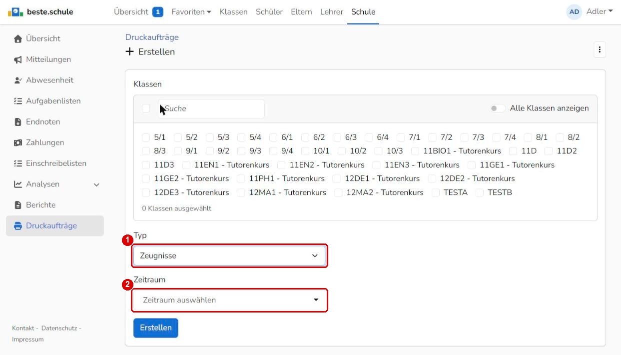Screen dimensions: 621x355
Task: Click the house icon beside Übersicht
Action: pos(18,38)
